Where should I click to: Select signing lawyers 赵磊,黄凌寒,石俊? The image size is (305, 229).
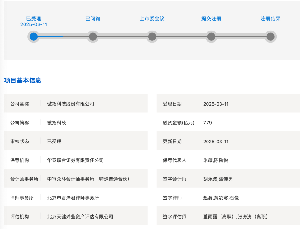(221, 198)
